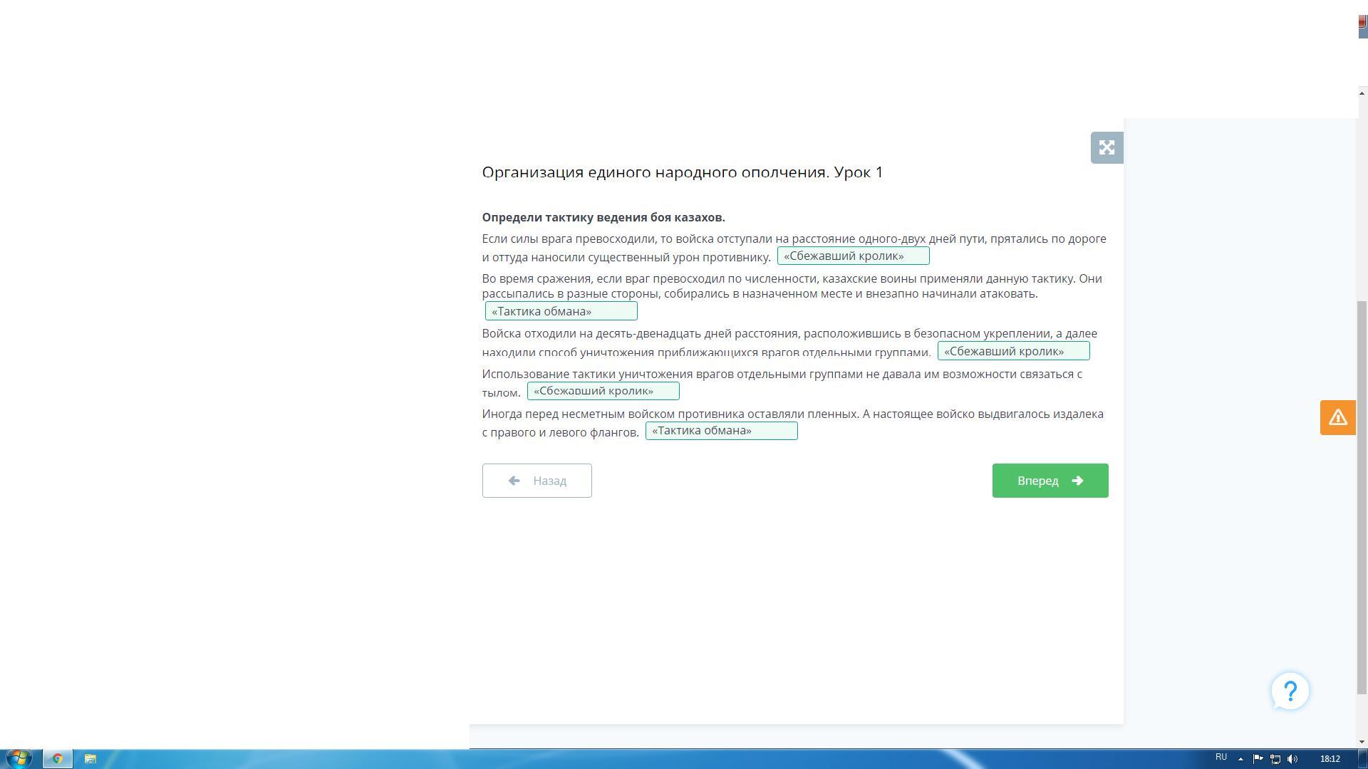Screen dimensions: 1368x769
Task: Open first "Тактика обмана" answer box
Action: 561,311
